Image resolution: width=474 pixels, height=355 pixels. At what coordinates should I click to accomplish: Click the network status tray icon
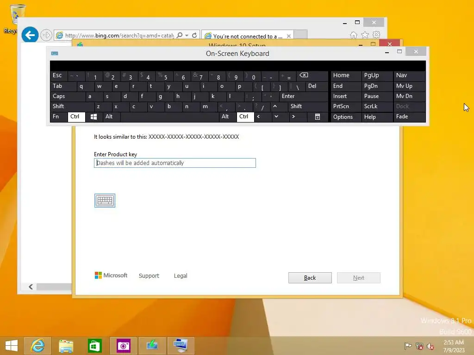pos(419,346)
